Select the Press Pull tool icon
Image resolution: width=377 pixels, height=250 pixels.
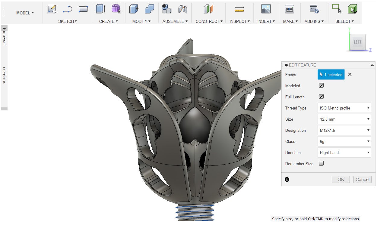coord(134,9)
